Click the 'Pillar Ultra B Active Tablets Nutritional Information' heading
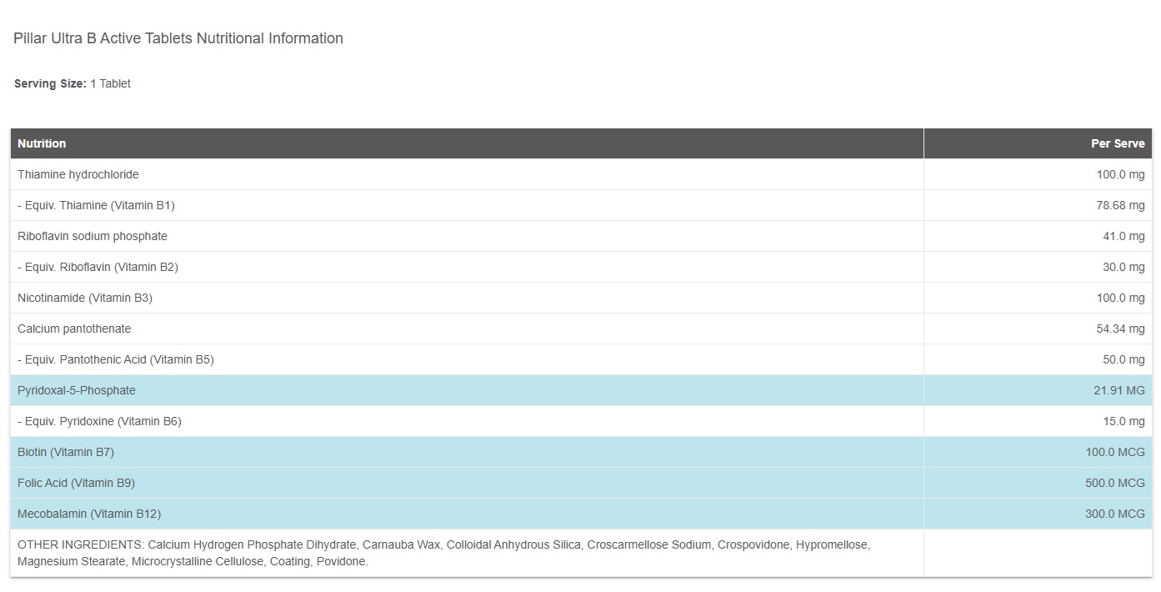Image resolution: width=1161 pixels, height=592 pixels. [x=178, y=38]
